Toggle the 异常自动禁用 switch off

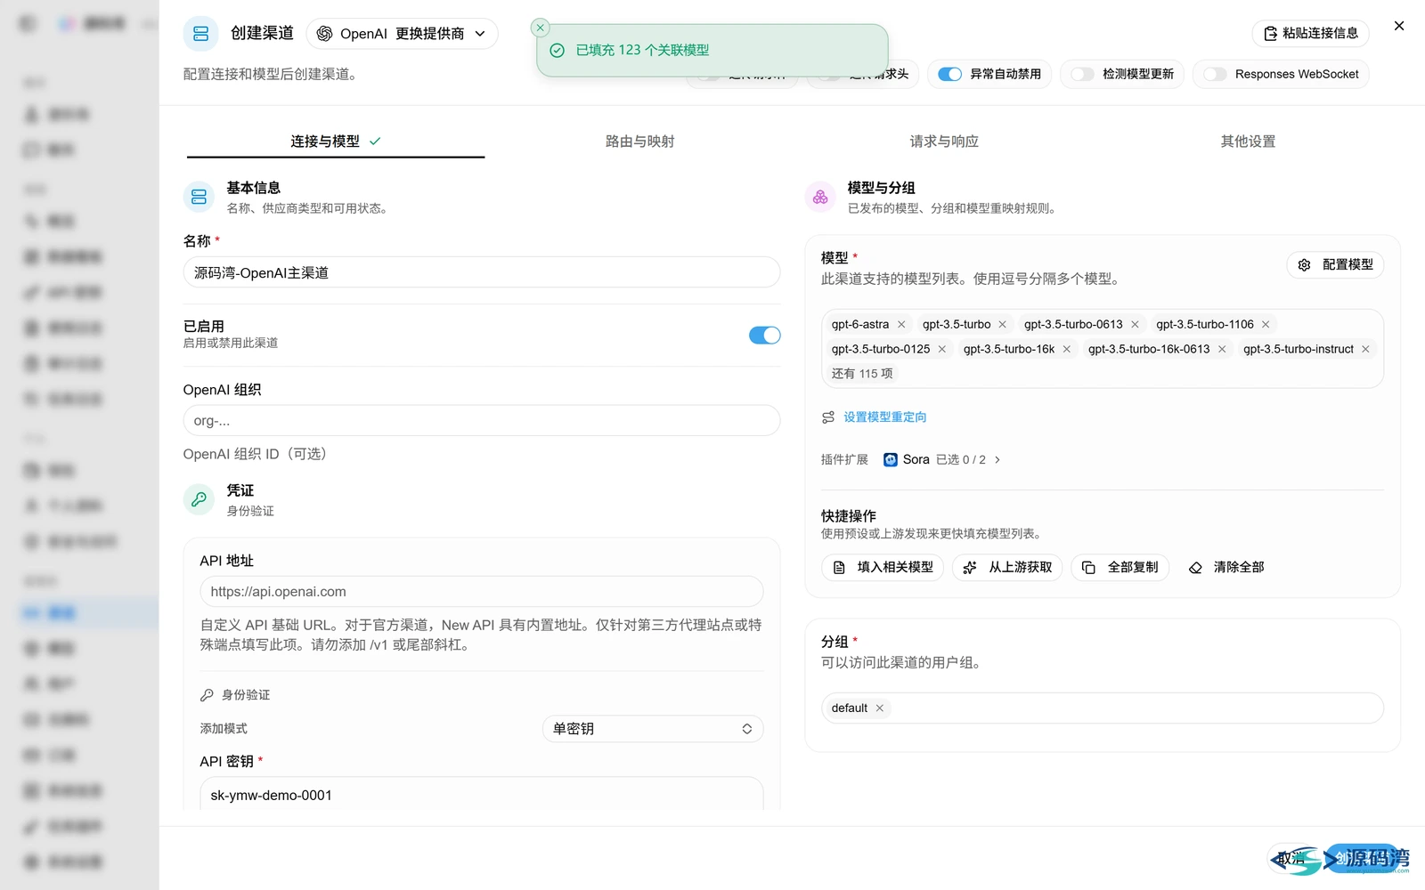(950, 75)
